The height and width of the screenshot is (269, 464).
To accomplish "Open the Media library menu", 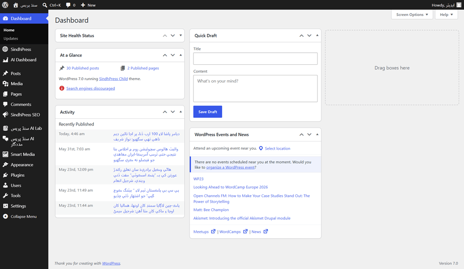I will 24,84.
